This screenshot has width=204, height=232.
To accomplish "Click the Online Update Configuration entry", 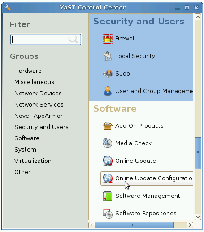I will point(147,178).
